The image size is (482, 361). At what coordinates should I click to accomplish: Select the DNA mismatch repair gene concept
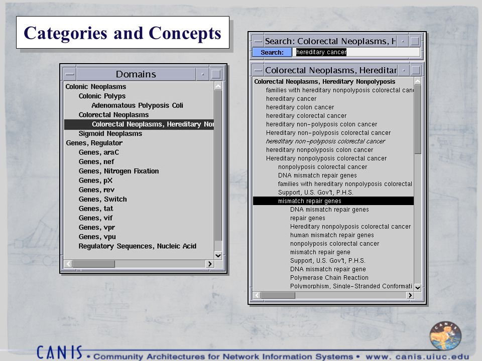tap(328, 269)
